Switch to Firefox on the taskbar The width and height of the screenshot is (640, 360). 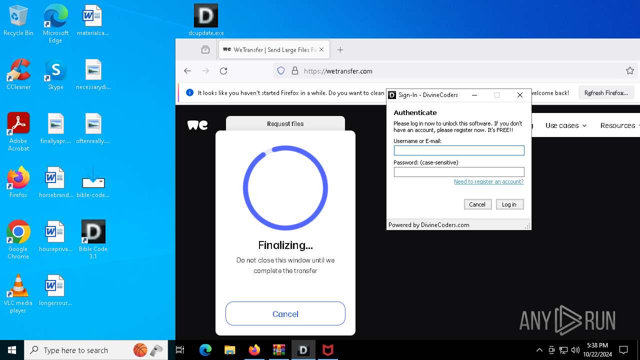tap(254, 350)
